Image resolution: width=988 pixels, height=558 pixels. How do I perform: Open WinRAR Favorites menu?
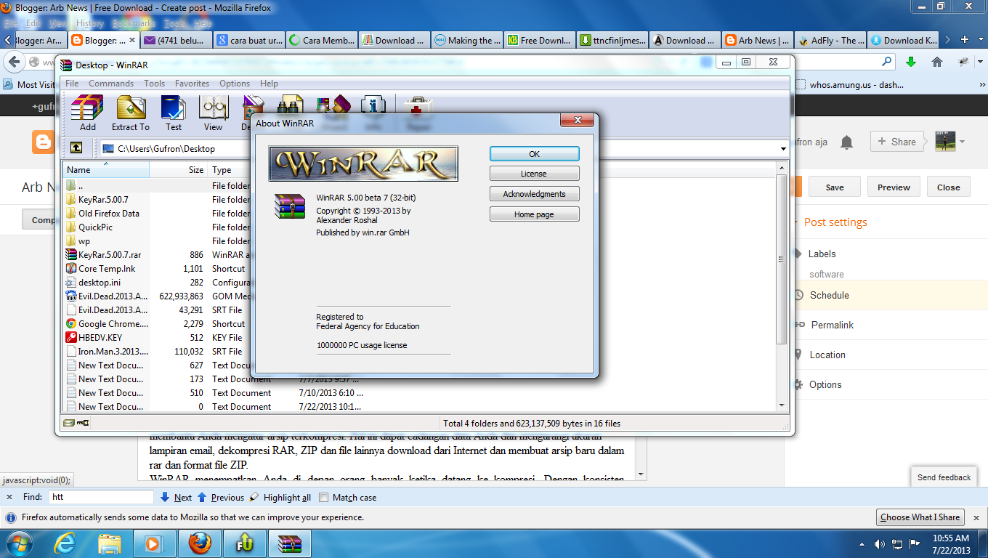tap(192, 84)
